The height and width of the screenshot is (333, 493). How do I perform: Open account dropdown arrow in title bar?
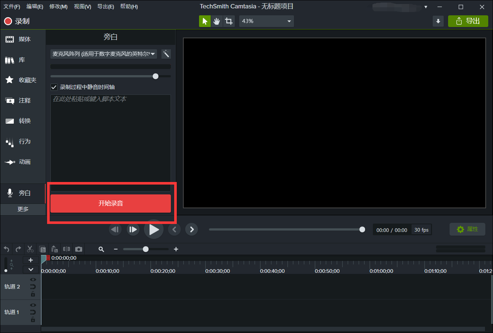(x=426, y=7)
